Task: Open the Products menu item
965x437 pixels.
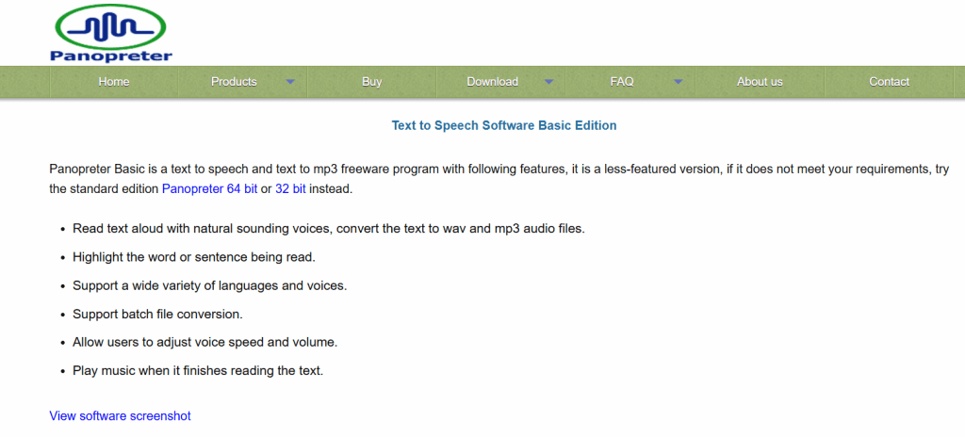Action: (234, 82)
